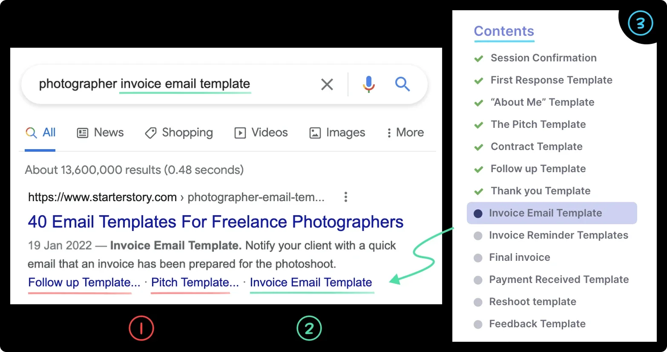Viewport: 667px width, 352px height.
Task: Click the 19 Jan 2022 result snippet
Action: (x=212, y=254)
